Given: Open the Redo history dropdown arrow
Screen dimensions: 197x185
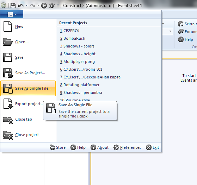Looking at the screenshot, I should 38,6.
